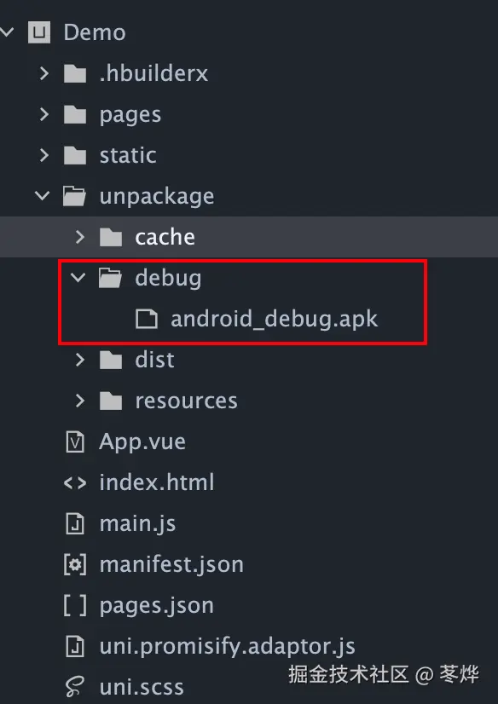Click the Vue file icon for App.vue
Image resolution: width=498 pixels, height=704 pixels.
click(75, 441)
